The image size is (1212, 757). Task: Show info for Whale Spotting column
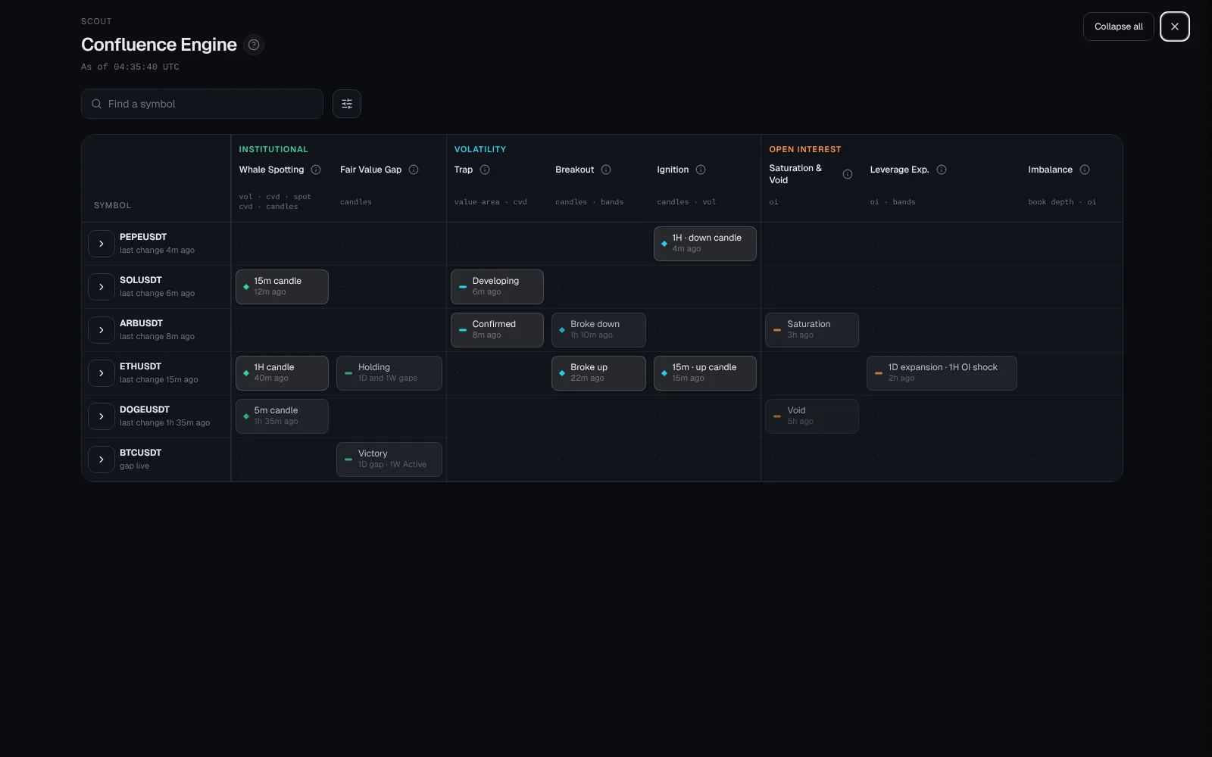pyautogui.click(x=316, y=170)
